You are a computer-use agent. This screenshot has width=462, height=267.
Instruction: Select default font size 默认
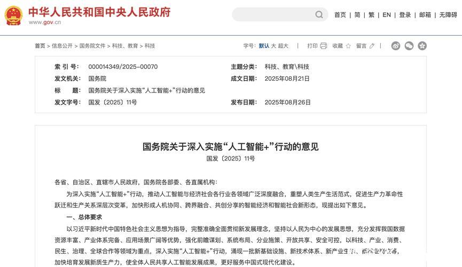click(264, 46)
